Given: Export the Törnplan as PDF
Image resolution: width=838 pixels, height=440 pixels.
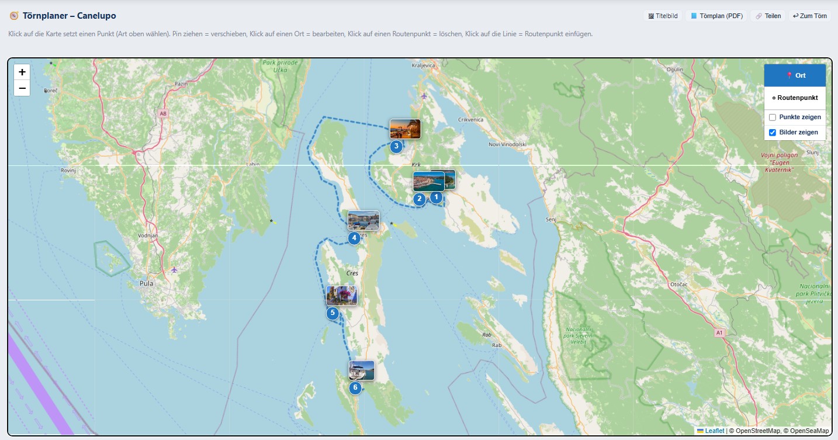Looking at the screenshot, I should click(x=718, y=16).
